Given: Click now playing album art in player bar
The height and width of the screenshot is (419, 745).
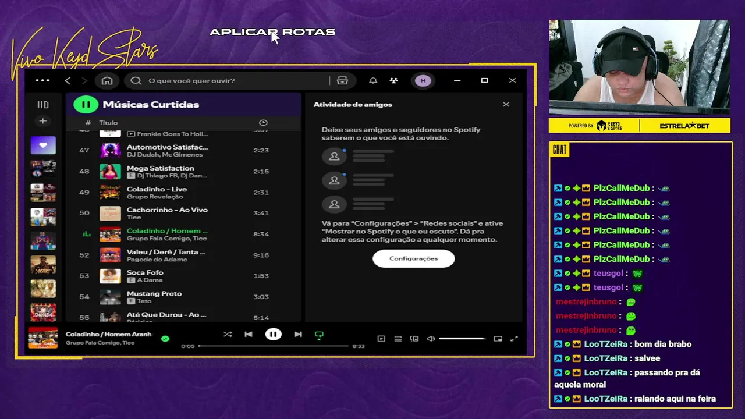Looking at the screenshot, I should (43, 338).
